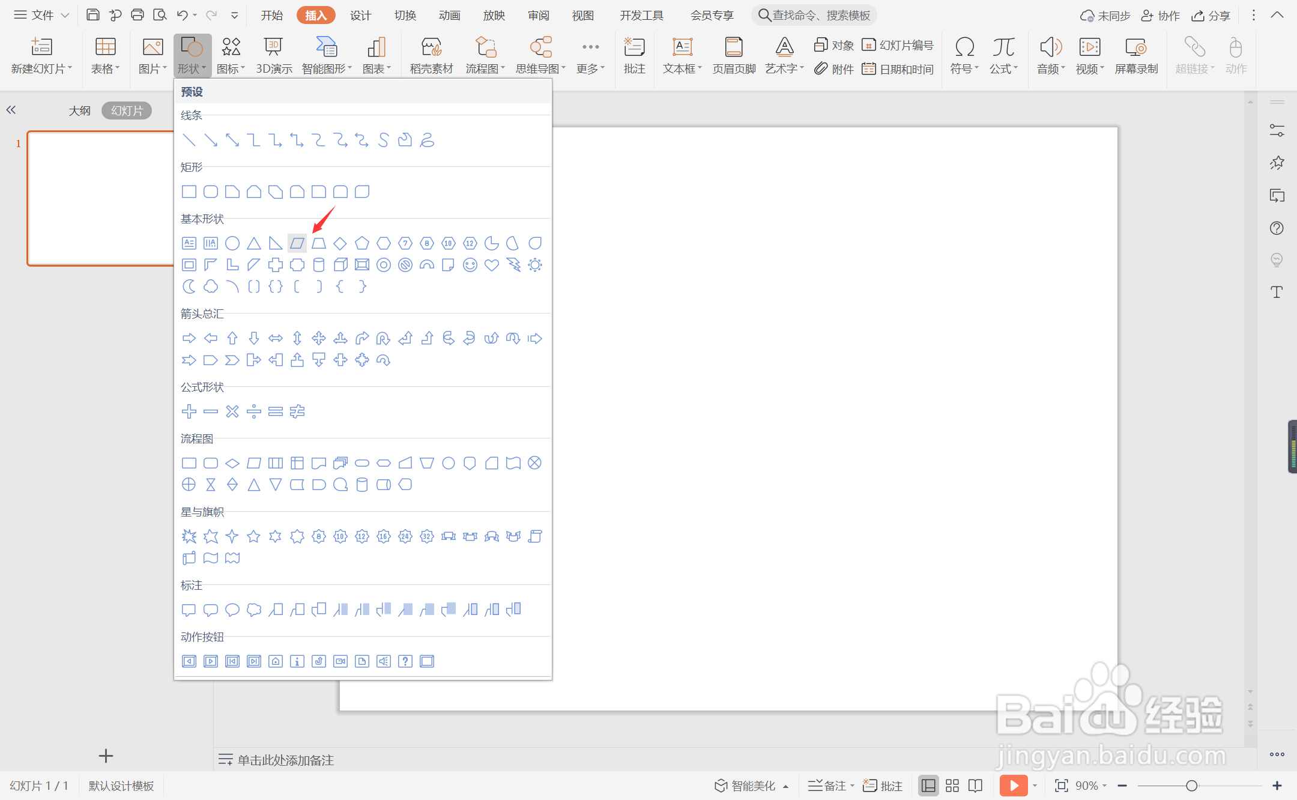This screenshot has height=800, width=1297.
Task: Switch to normal view in status bar
Action: point(928,786)
